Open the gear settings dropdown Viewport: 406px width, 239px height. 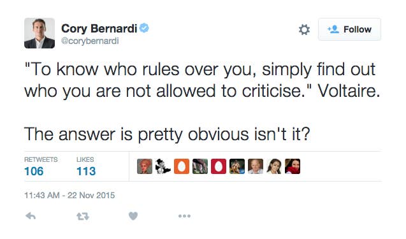tap(304, 29)
